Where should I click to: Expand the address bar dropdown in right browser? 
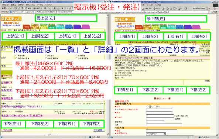point(209,12)
